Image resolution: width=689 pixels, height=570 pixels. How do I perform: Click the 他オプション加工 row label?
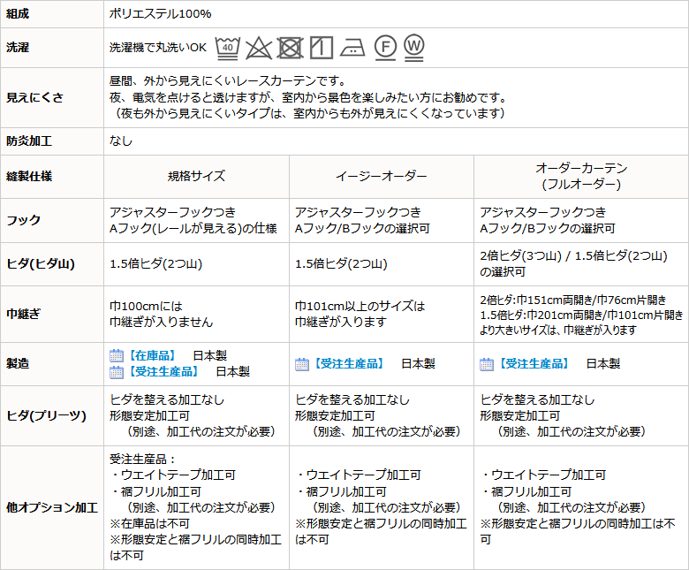click(x=51, y=507)
